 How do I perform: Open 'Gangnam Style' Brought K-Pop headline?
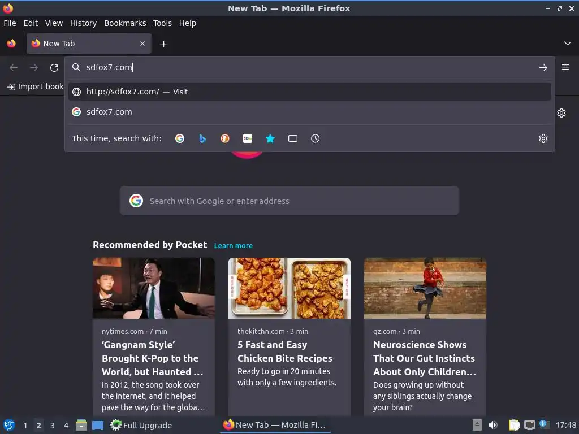(x=152, y=358)
